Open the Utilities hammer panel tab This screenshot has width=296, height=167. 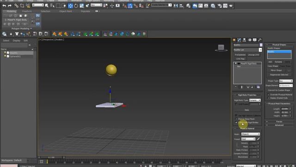click(x=260, y=40)
